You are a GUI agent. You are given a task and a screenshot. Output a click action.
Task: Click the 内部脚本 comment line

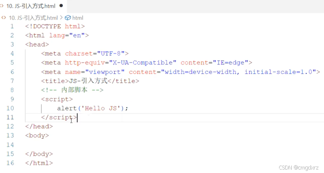[x=72, y=90]
